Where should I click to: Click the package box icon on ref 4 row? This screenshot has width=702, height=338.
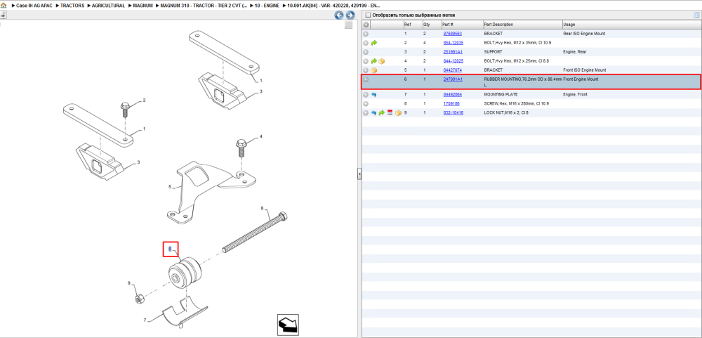(x=382, y=61)
